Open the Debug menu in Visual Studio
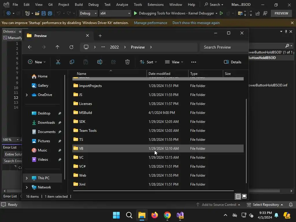The image size is (296, 222). tap(93, 5)
